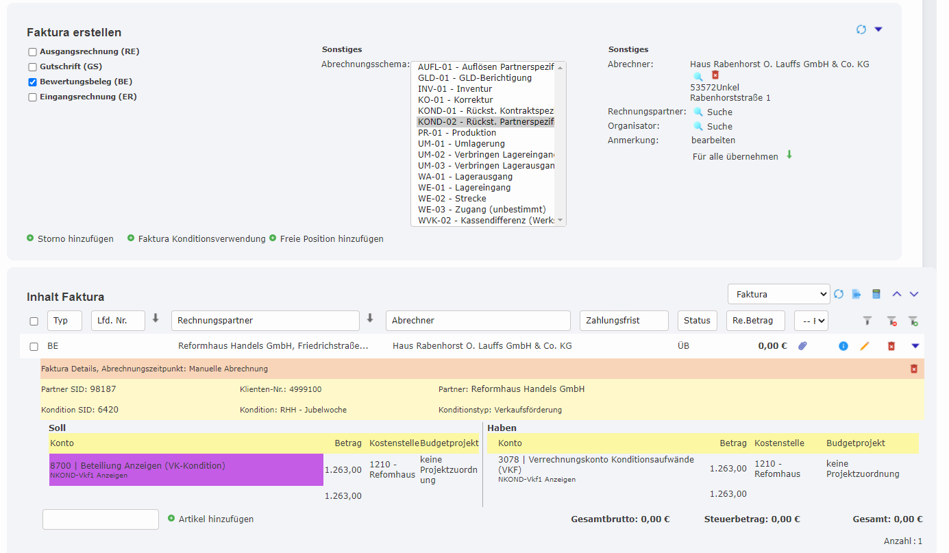
Task: Uncheck Bewertungsbeleg (BE)
Action: pos(32,80)
